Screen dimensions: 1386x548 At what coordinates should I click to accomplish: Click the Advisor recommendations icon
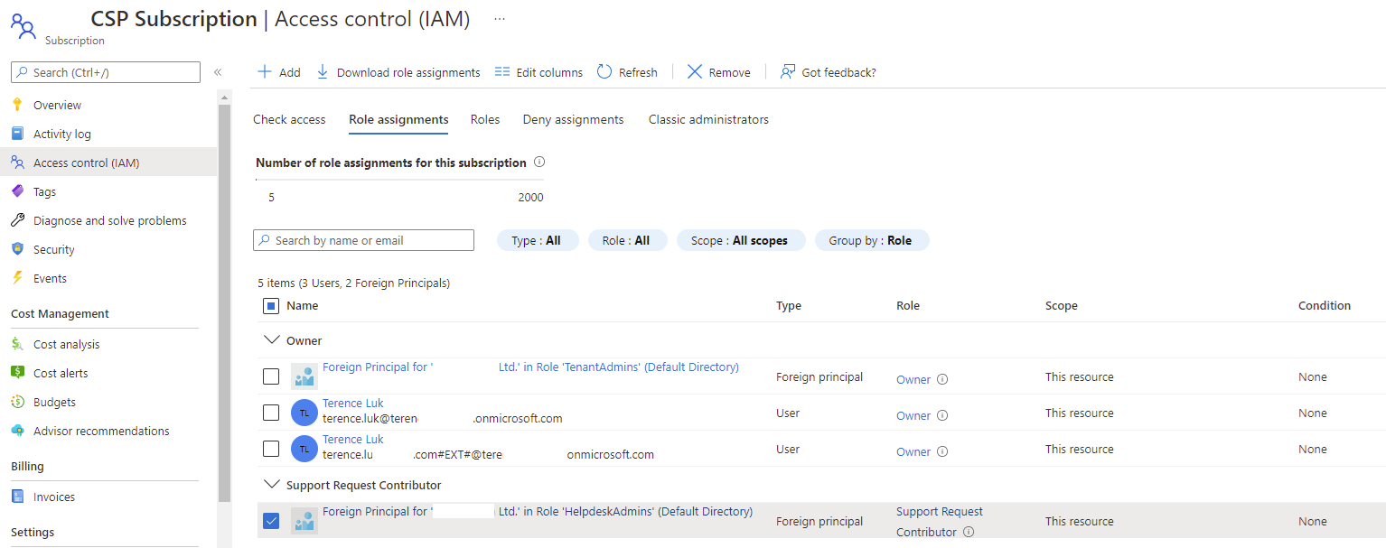[x=17, y=431]
